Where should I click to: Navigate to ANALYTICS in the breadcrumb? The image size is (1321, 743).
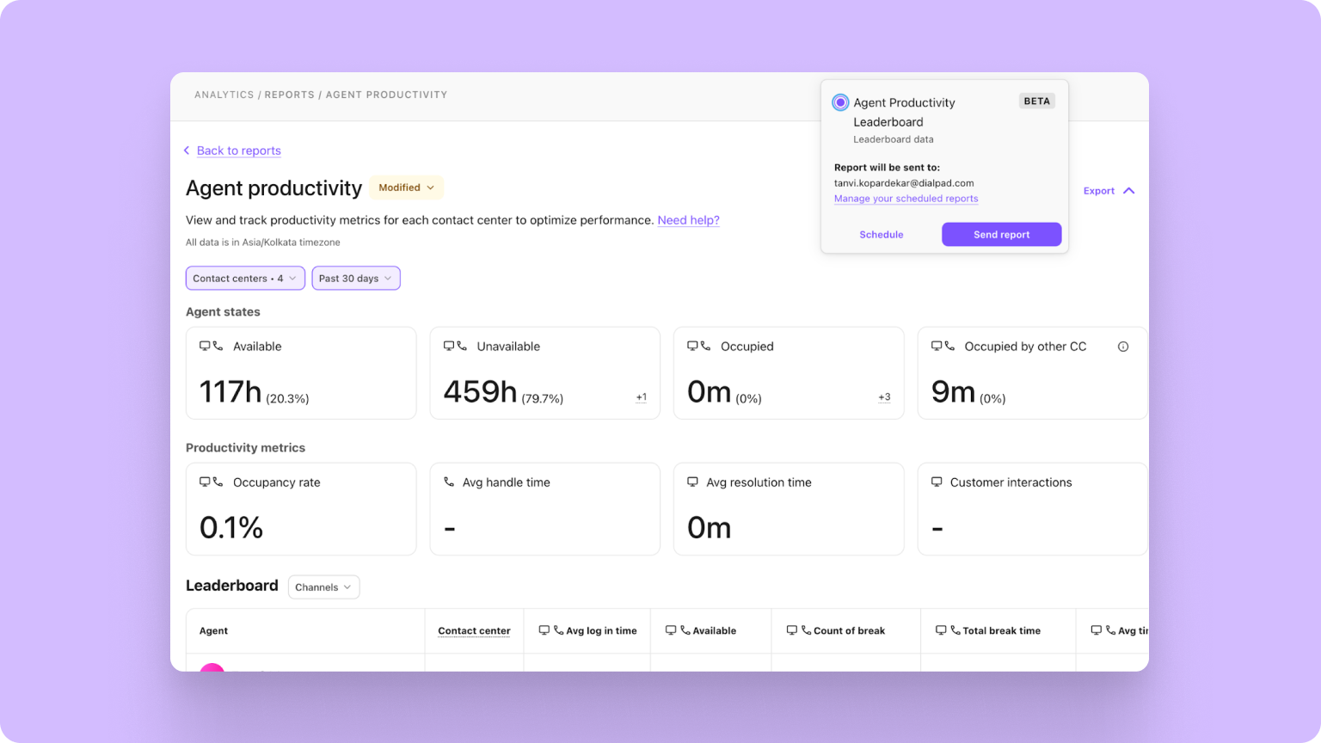[224, 95]
